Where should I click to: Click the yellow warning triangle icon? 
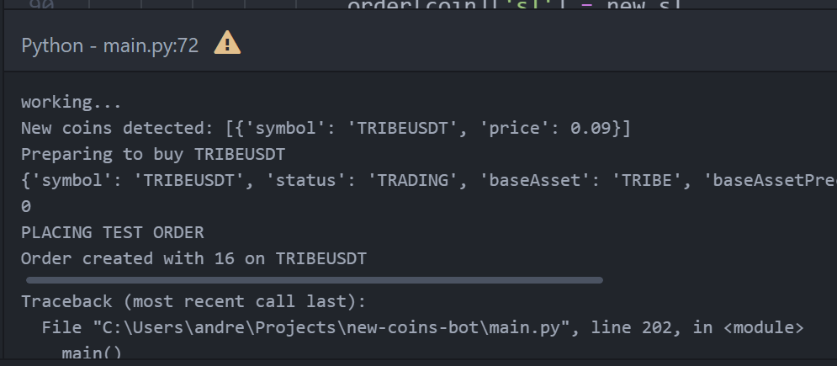(x=227, y=43)
